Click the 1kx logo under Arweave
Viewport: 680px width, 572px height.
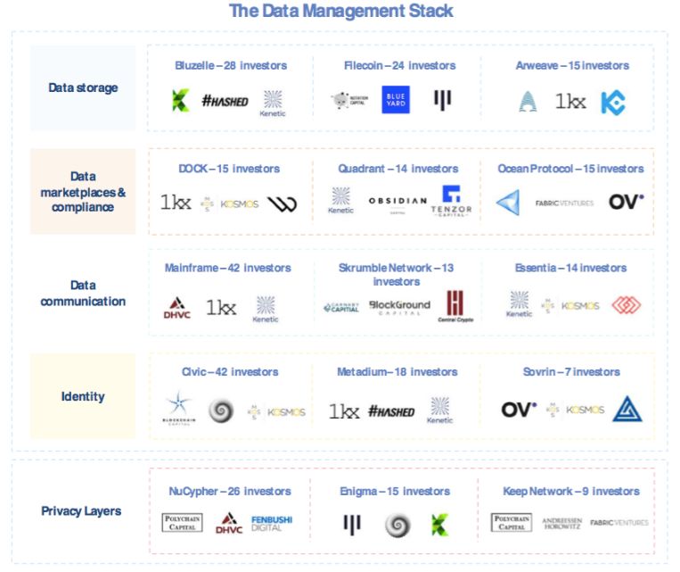[x=570, y=102]
